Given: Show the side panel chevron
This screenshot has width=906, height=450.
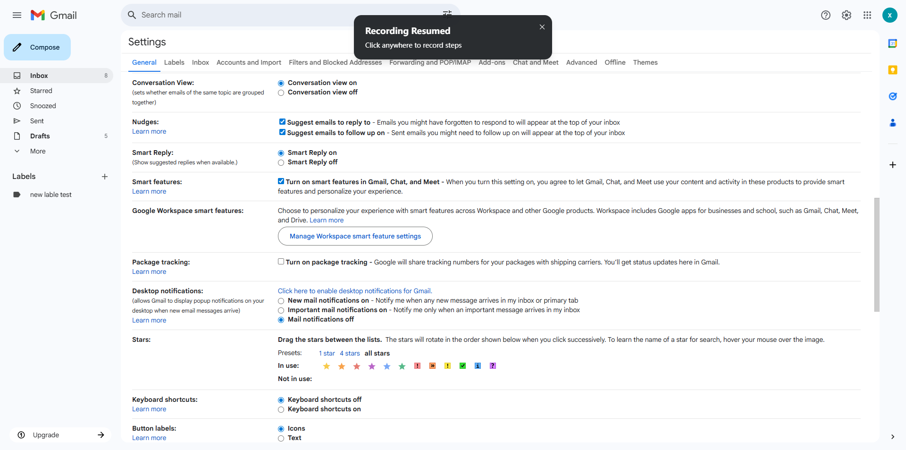Looking at the screenshot, I should 893,437.
